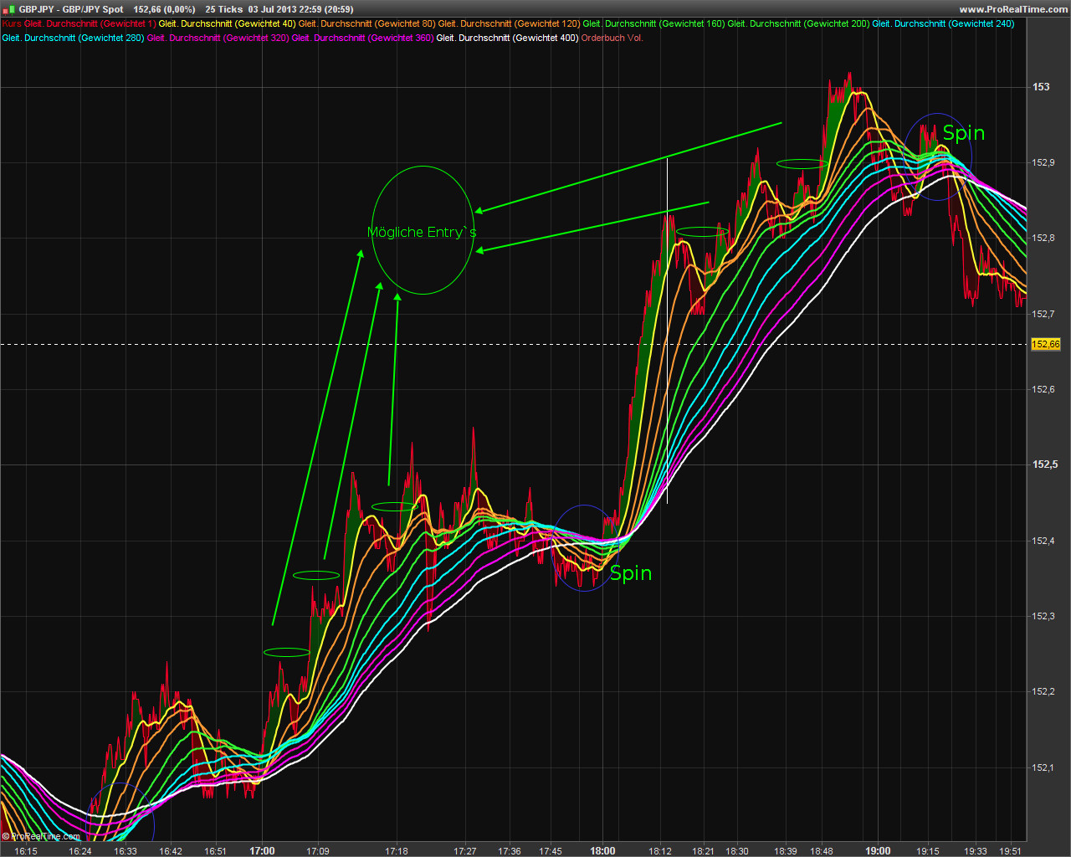Image resolution: width=1071 pixels, height=857 pixels.
Task: Click the 17:18 time axis label
Action: (x=397, y=851)
